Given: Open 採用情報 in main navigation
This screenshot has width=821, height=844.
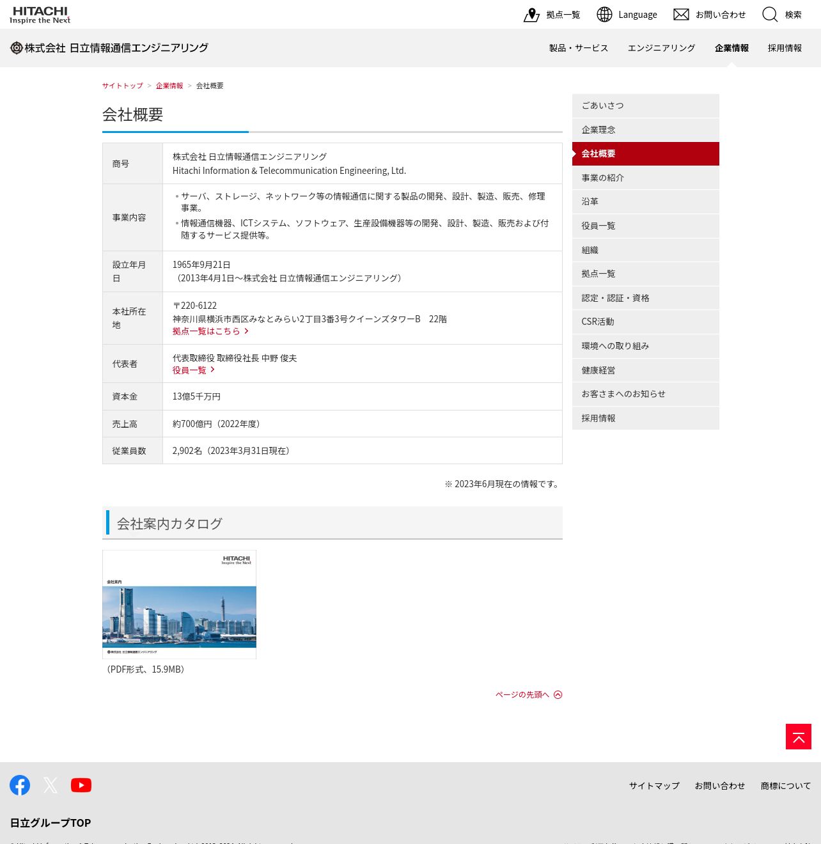Looking at the screenshot, I should click(785, 48).
